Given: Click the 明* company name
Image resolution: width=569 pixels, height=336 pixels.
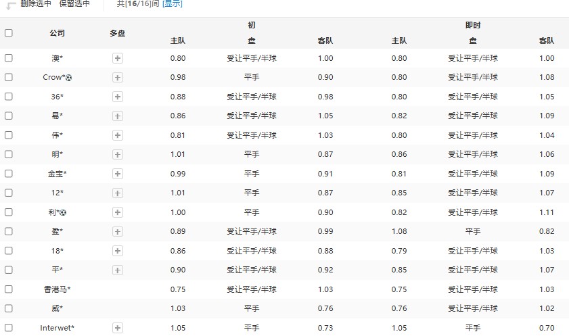Looking at the screenshot, I should (58, 155).
